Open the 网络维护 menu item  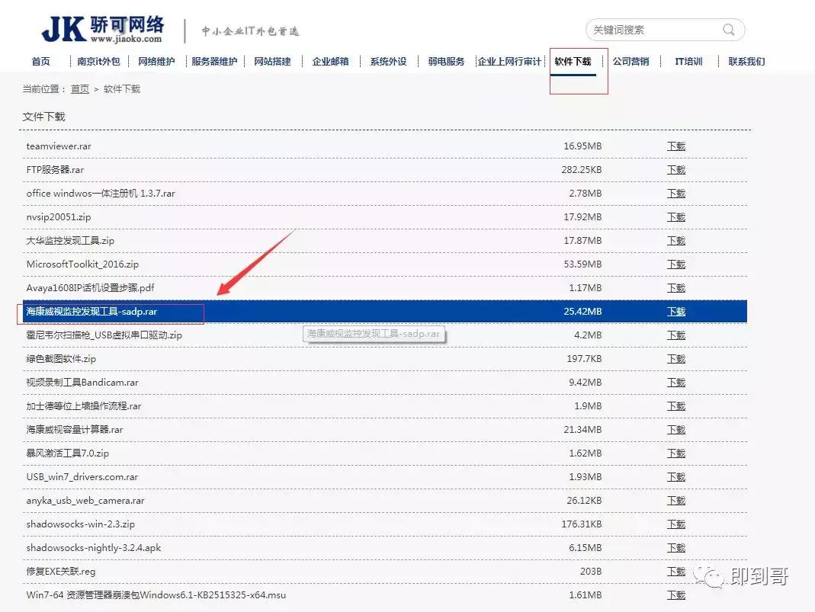click(x=156, y=62)
